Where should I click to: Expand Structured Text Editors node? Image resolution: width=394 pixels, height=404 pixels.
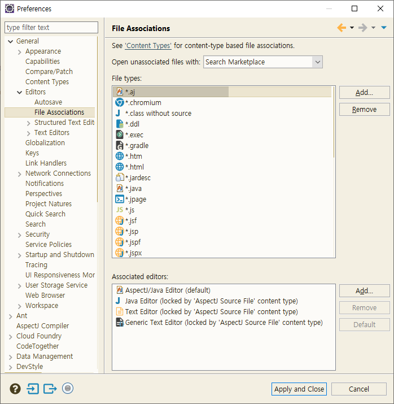click(29, 123)
